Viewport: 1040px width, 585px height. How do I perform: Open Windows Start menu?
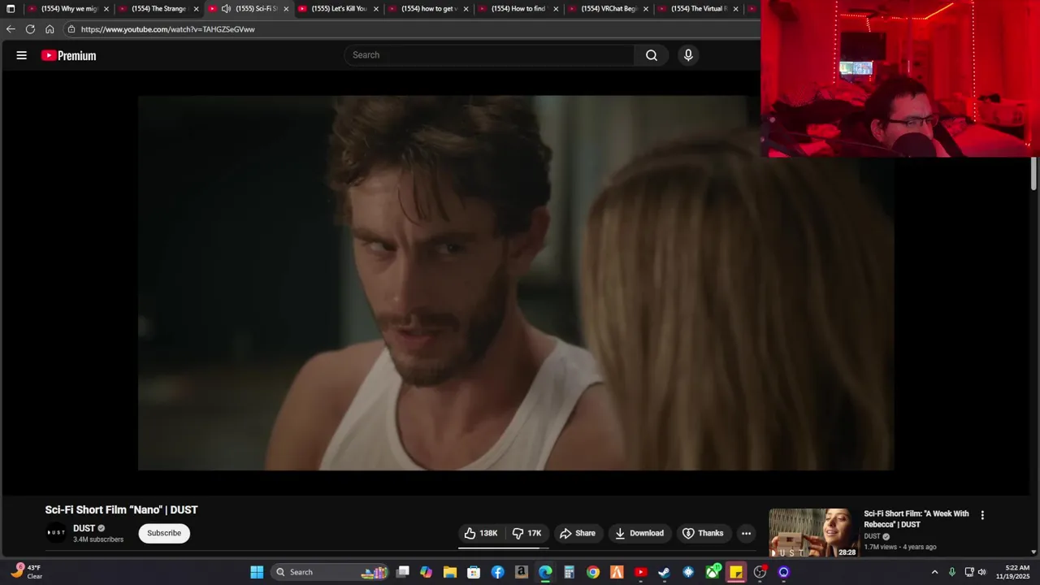[257, 572]
